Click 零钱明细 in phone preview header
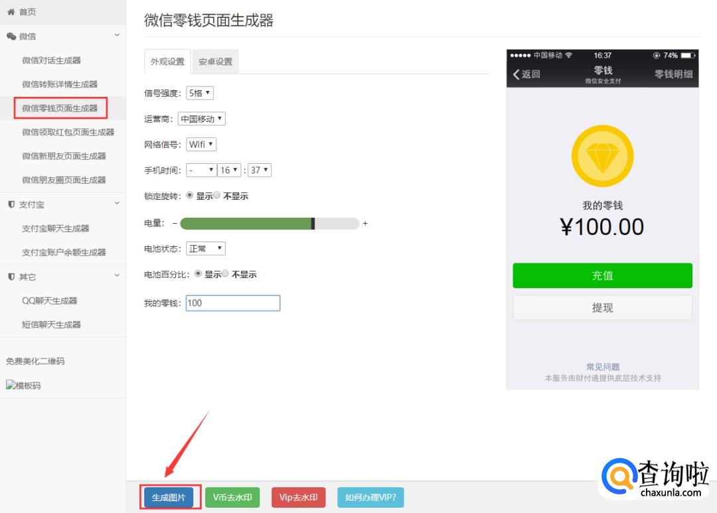This screenshot has width=717, height=513. (x=673, y=74)
